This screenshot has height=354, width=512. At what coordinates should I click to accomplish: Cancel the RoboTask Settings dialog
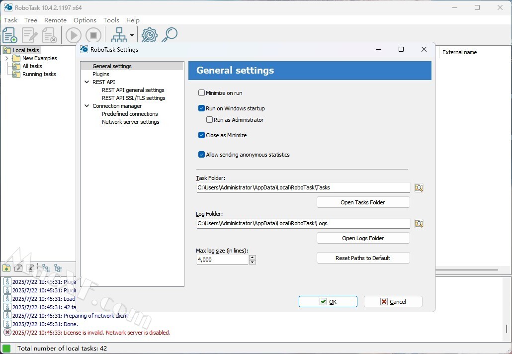click(393, 302)
